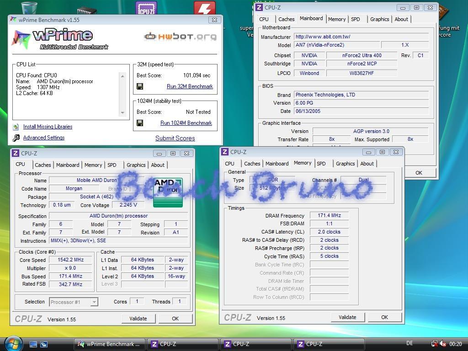Select CPU tab in the Memory CPU-Z window
Viewport: 468px width, 351px height.
pyautogui.click(x=229, y=164)
